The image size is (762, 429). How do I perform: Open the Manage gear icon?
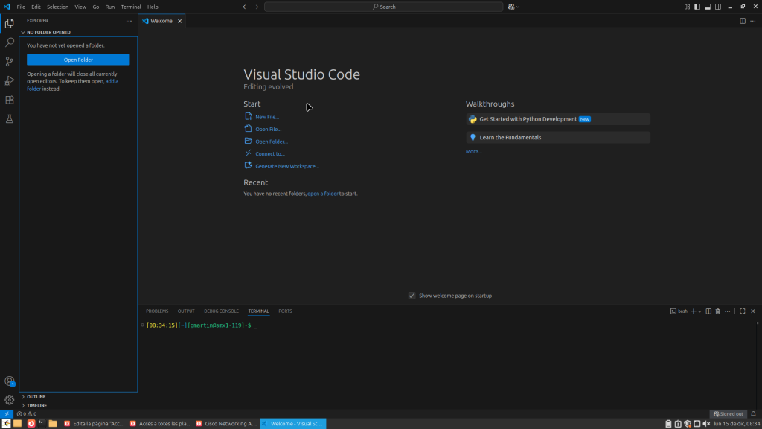point(10,400)
